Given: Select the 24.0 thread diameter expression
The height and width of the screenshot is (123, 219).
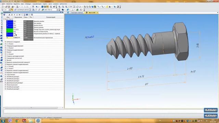Looking at the screenshot, I should 18,21.
